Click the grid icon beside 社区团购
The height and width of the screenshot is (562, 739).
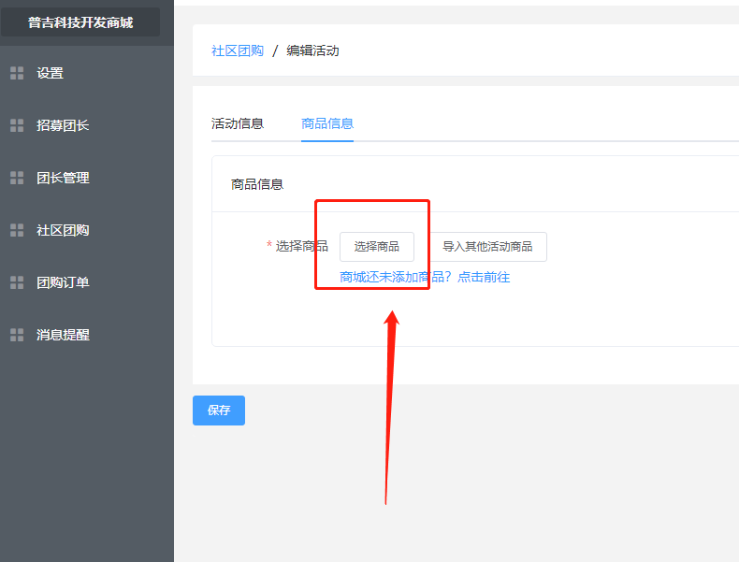coord(17,230)
